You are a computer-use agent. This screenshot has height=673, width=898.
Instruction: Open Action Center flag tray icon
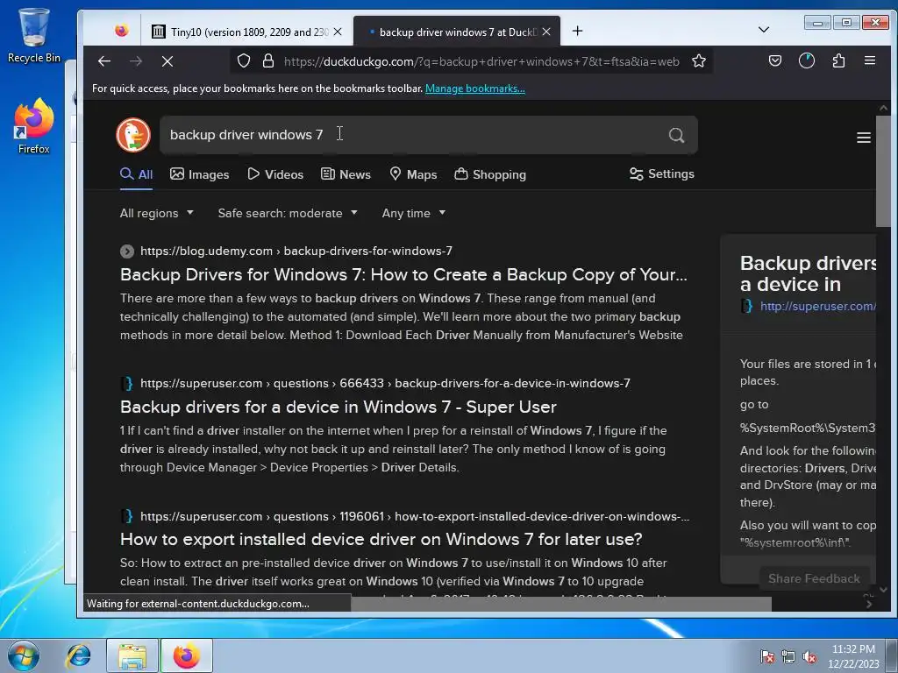(x=766, y=655)
